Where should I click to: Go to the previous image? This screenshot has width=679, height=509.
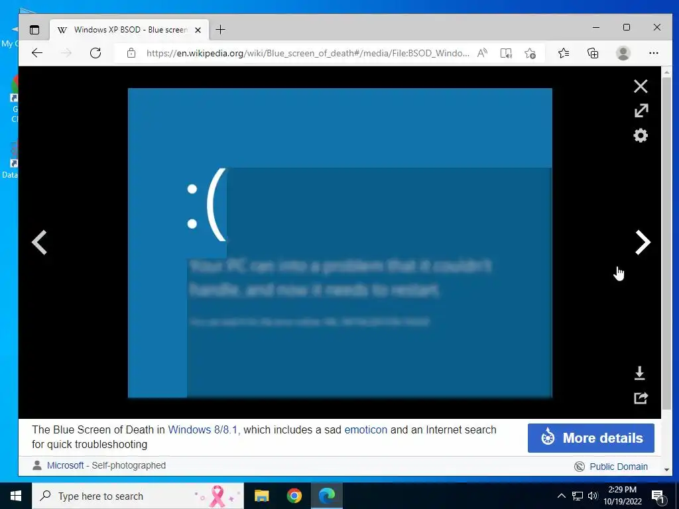[39, 242]
